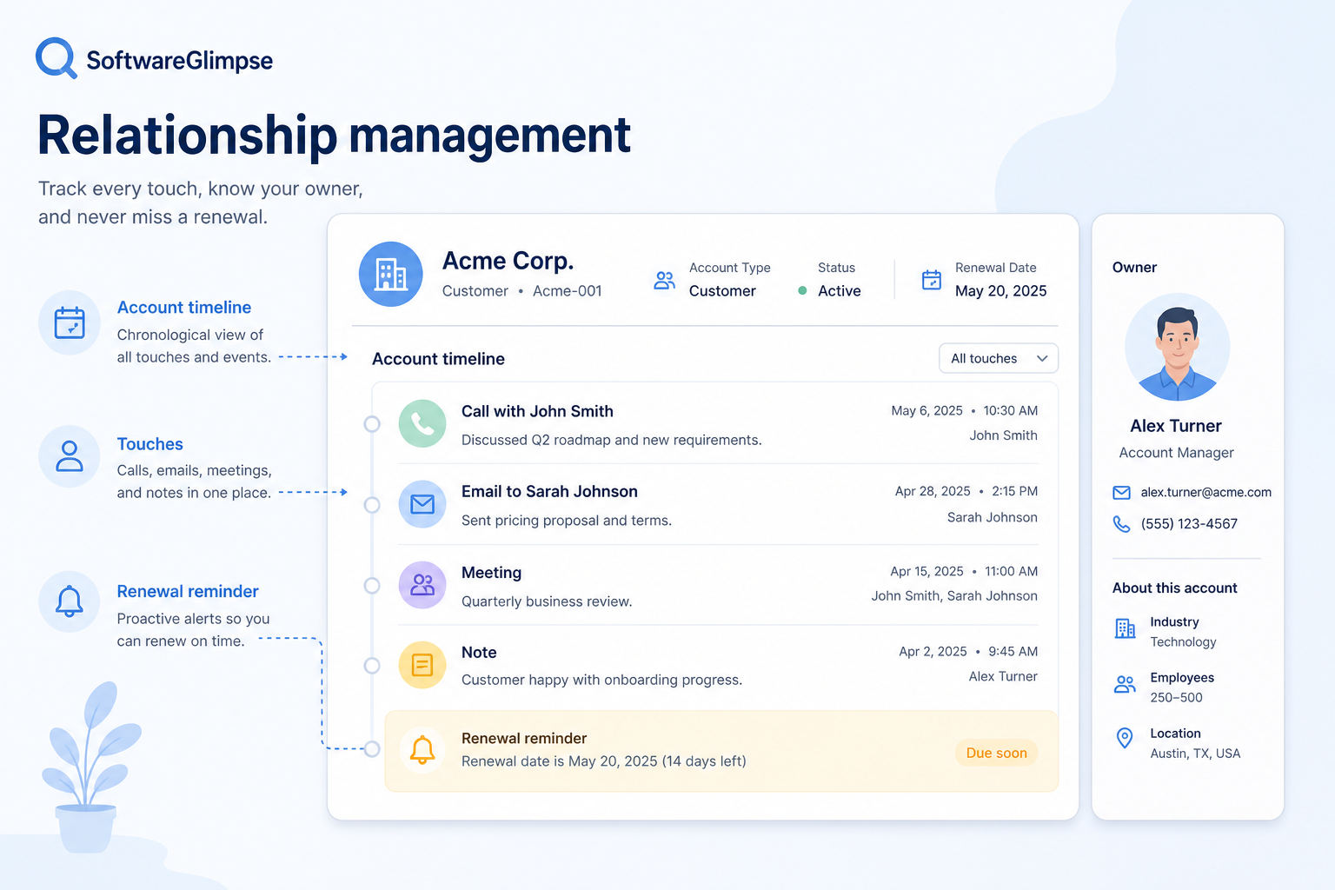Image resolution: width=1335 pixels, height=890 pixels.
Task: Click the (555) 123-4567 phone number
Action: (1189, 523)
